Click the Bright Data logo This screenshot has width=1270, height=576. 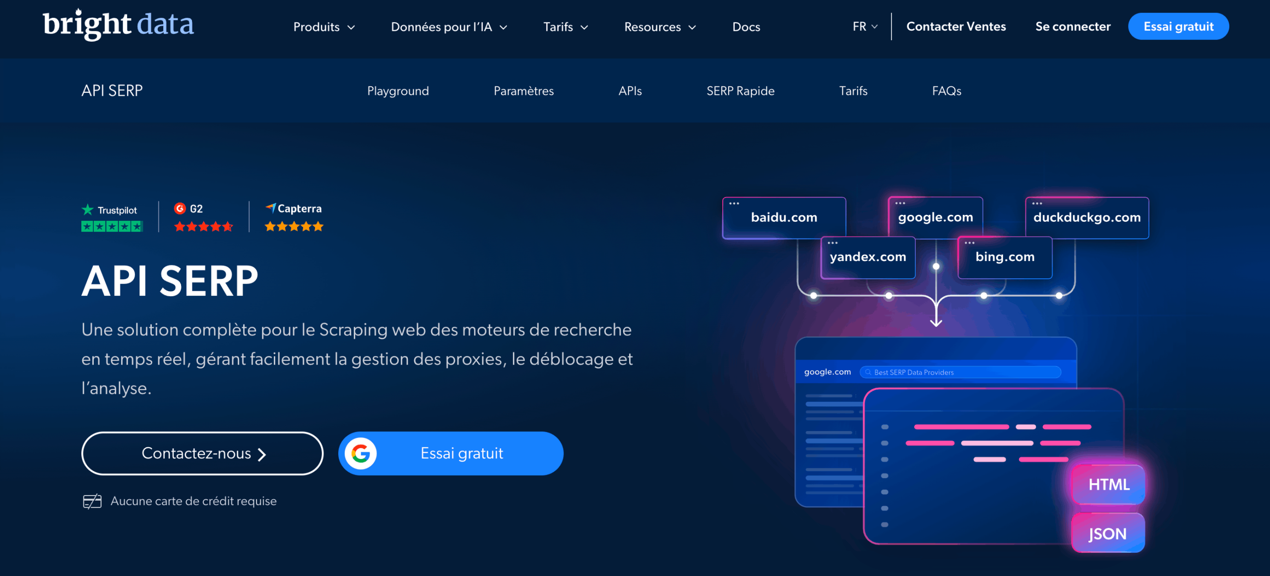coord(118,25)
